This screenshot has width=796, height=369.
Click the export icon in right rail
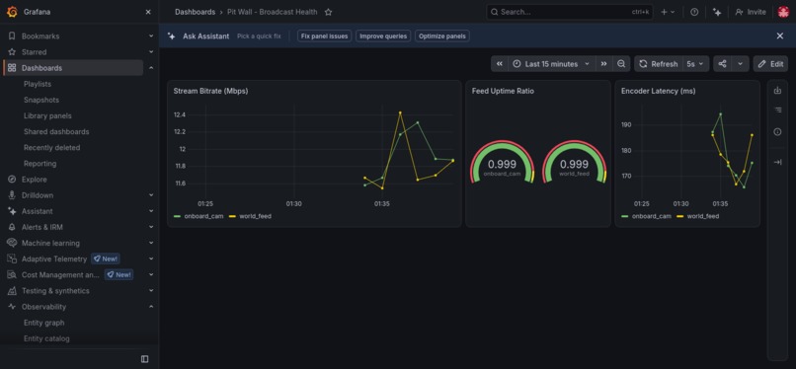tap(777, 90)
